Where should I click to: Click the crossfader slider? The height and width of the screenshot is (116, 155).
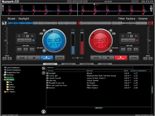pyautogui.click(x=77, y=58)
